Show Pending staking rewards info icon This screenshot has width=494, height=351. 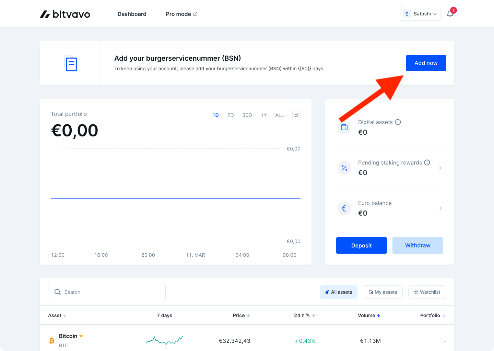coord(427,162)
